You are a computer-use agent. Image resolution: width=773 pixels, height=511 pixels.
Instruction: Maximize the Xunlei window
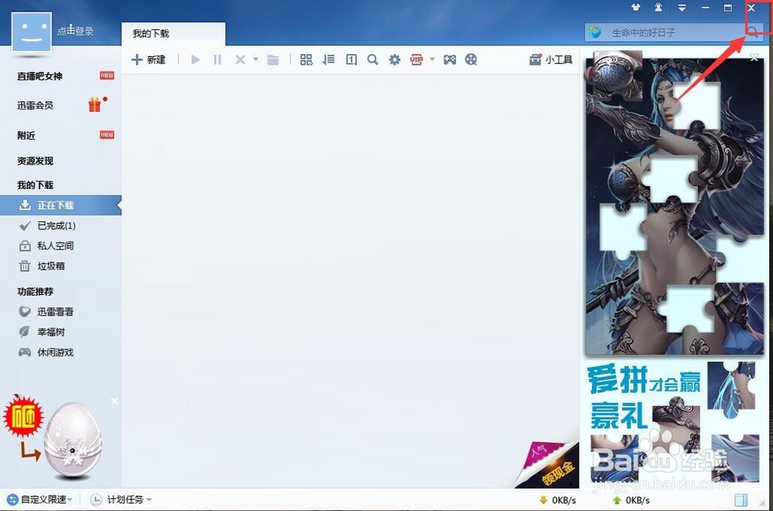pyautogui.click(x=727, y=8)
